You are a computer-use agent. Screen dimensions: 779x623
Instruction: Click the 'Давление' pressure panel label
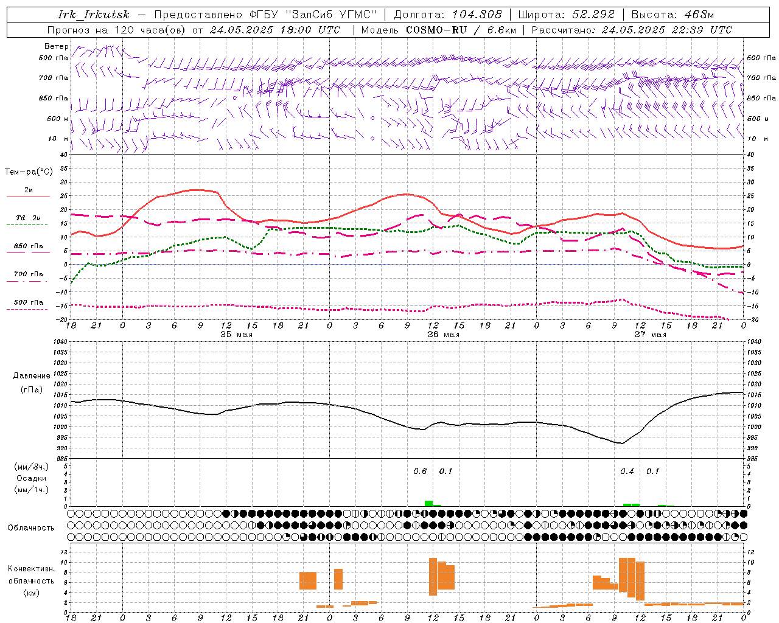pyautogui.click(x=32, y=376)
